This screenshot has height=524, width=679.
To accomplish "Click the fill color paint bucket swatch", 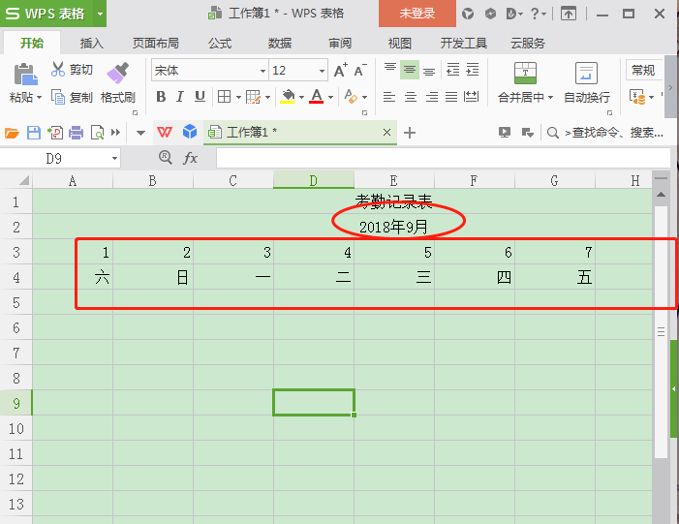I will [x=288, y=97].
